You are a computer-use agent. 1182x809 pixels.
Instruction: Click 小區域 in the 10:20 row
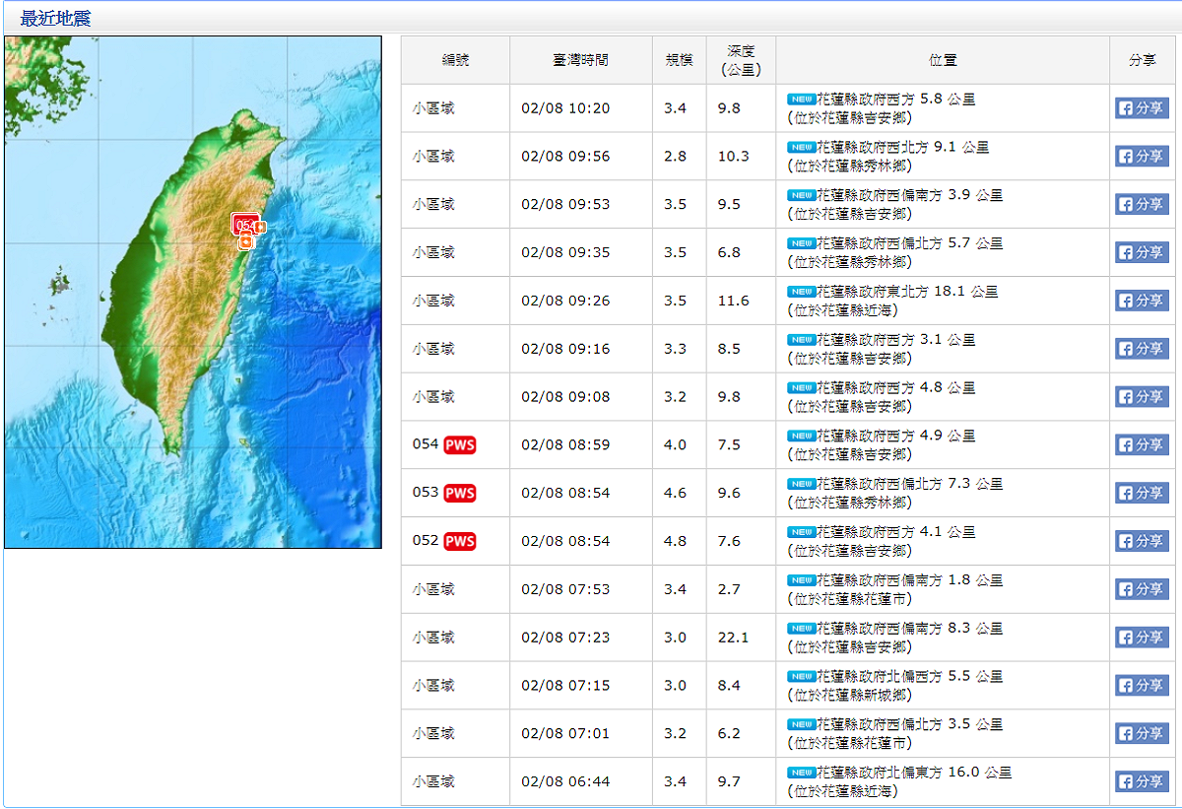[x=433, y=108]
